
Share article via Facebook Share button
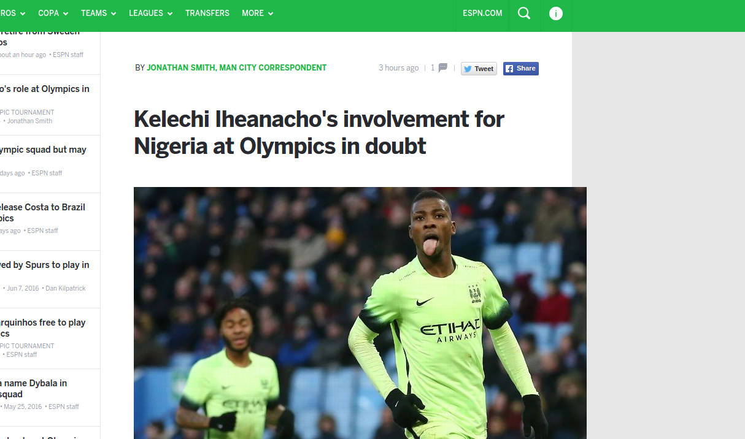(x=521, y=69)
